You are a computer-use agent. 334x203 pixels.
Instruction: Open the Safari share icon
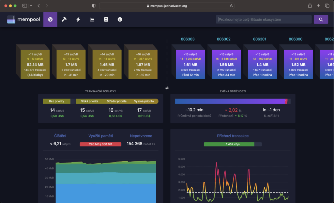pyautogui.click(x=310, y=6)
